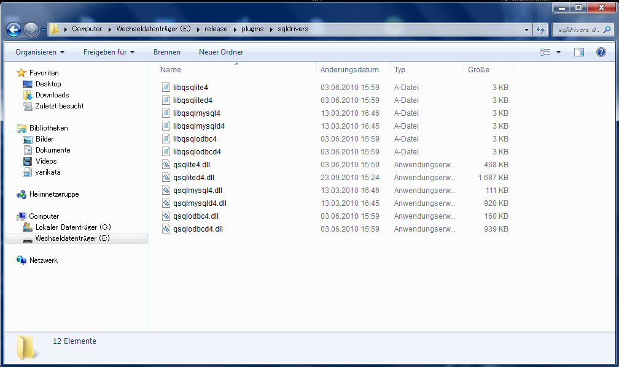This screenshot has width=619, height=367.
Task: Open the views dropdown arrow
Action: coord(559,51)
